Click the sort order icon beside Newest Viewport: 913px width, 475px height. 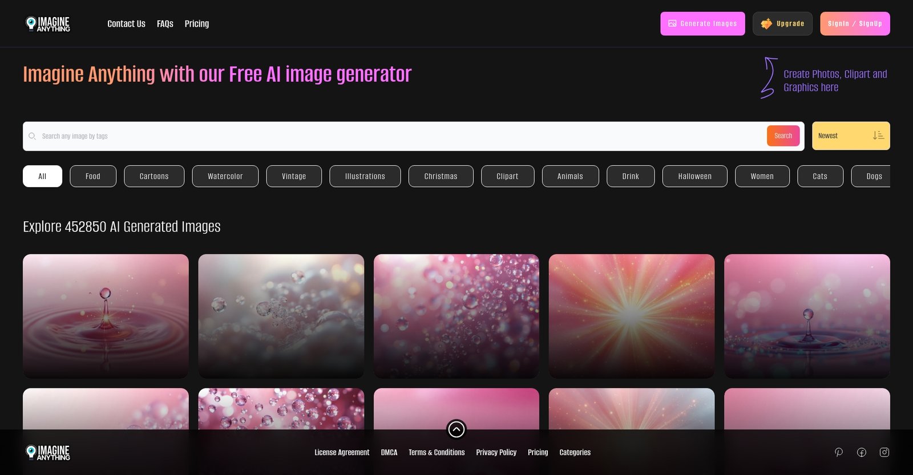878,136
